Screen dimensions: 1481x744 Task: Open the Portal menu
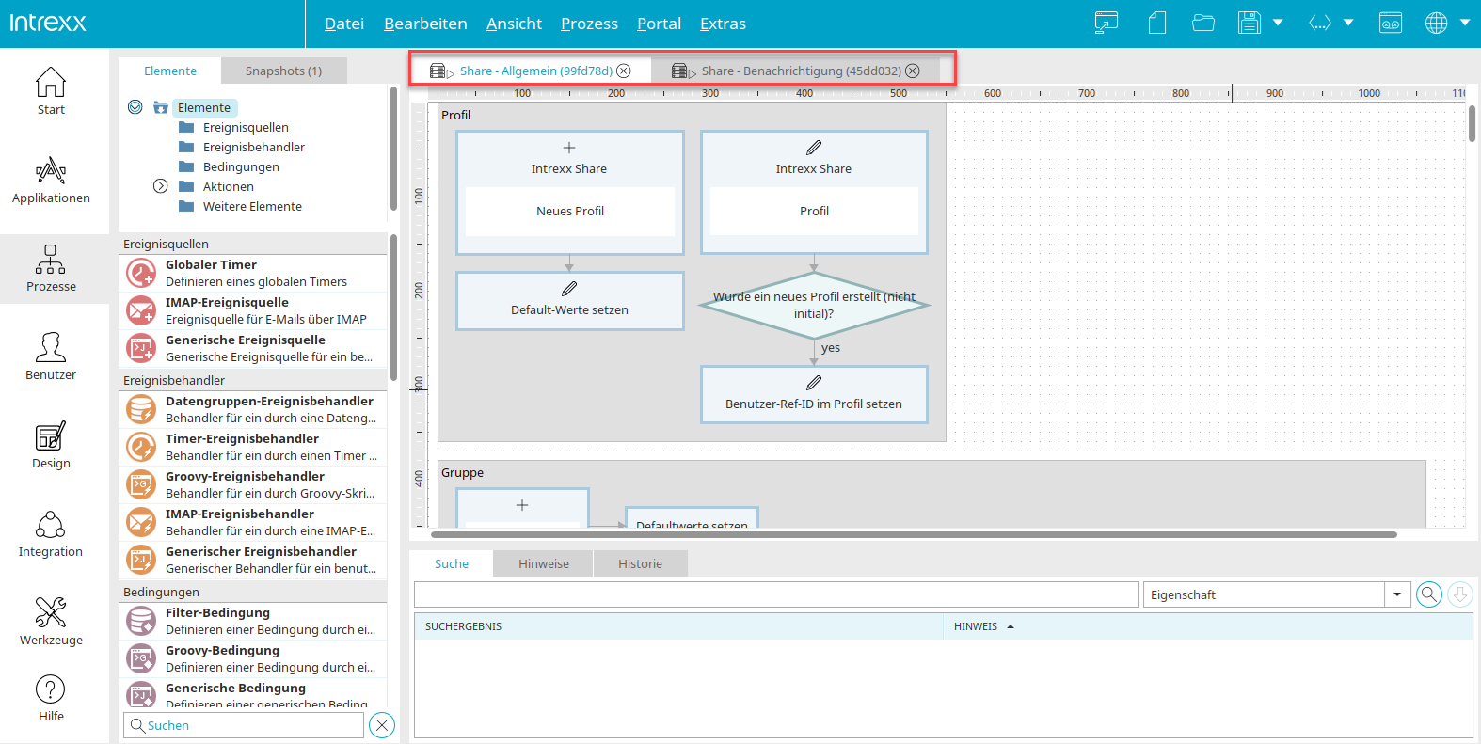[x=659, y=24]
